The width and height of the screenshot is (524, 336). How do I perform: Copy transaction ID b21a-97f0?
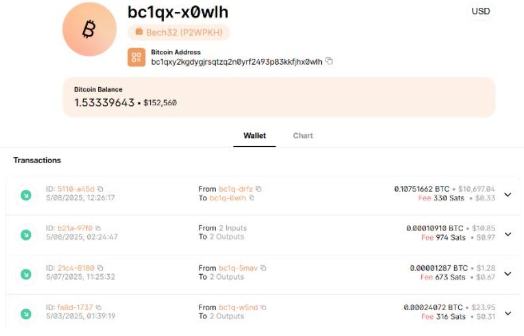98,228
